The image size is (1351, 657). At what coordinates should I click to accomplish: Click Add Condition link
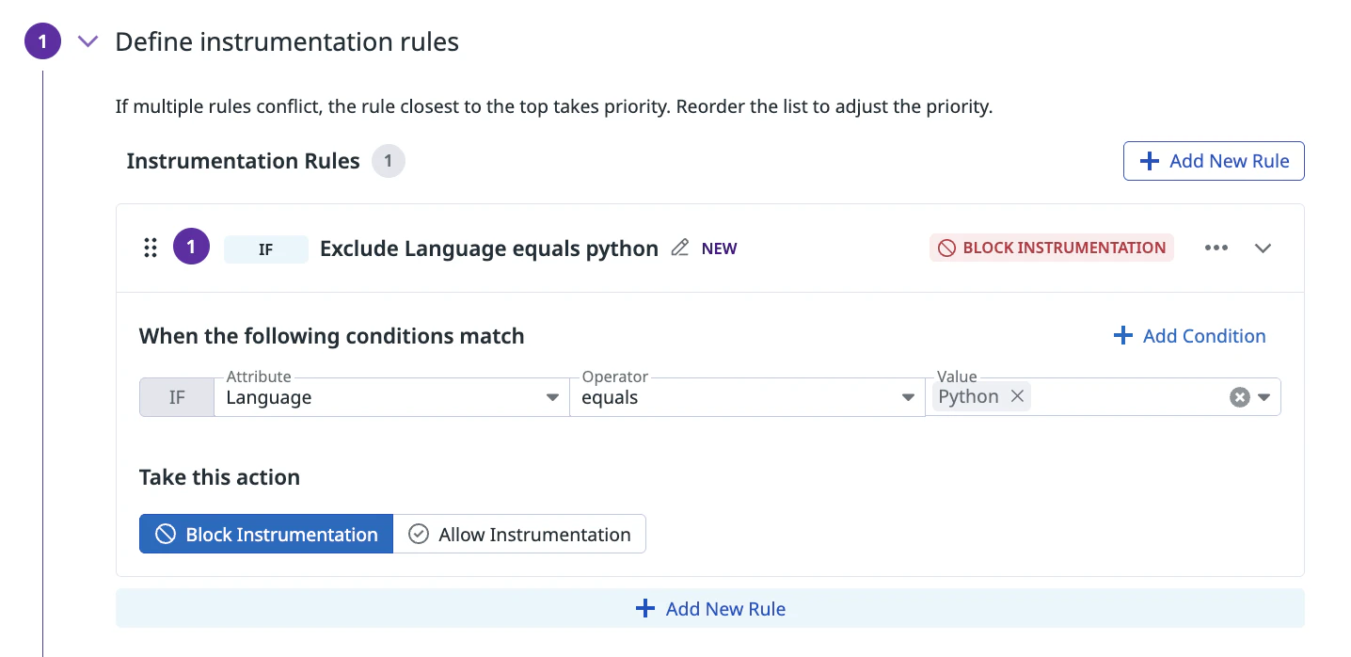pyautogui.click(x=1189, y=336)
